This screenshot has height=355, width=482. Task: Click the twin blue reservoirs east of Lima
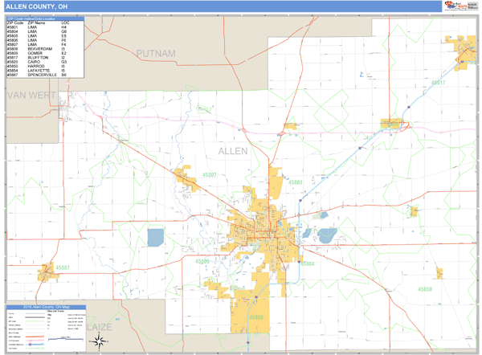pos(324,235)
